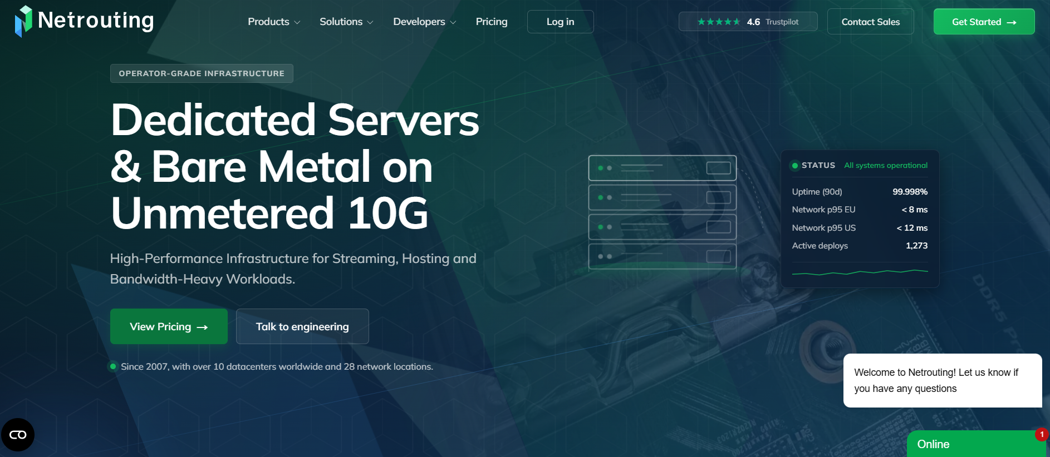Image resolution: width=1050 pixels, height=457 pixels.
Task: Open the accessibility widget icon
Action: [18, 435]
